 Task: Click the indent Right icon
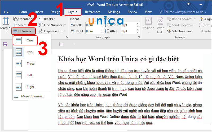pyautogui.click(x=73, y=31)
